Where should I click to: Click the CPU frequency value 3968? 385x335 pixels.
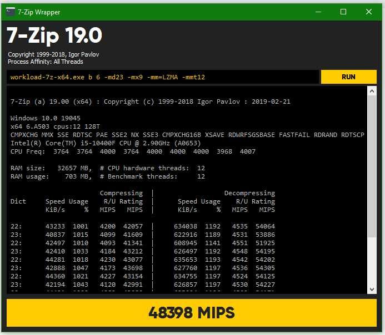click(224, 151)
